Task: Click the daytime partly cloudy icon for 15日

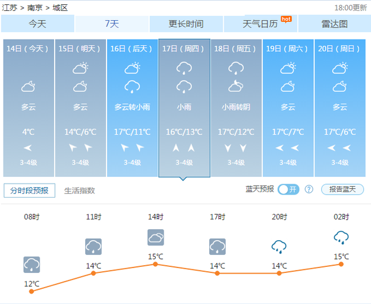Action: tap(80, 68)
